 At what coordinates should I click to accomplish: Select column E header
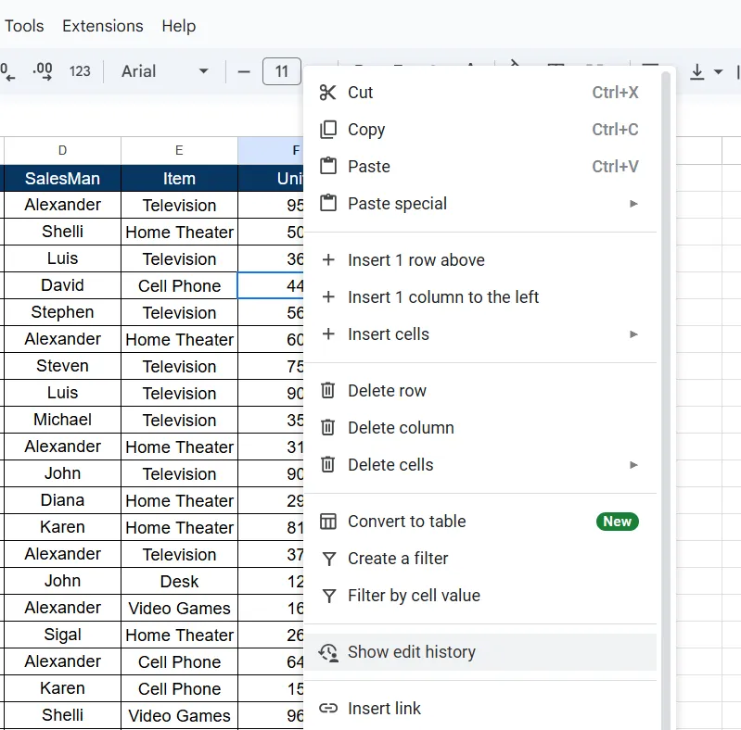point(179,151)
